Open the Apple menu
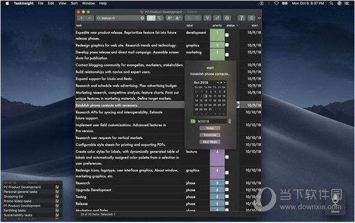 coord(7,4)
